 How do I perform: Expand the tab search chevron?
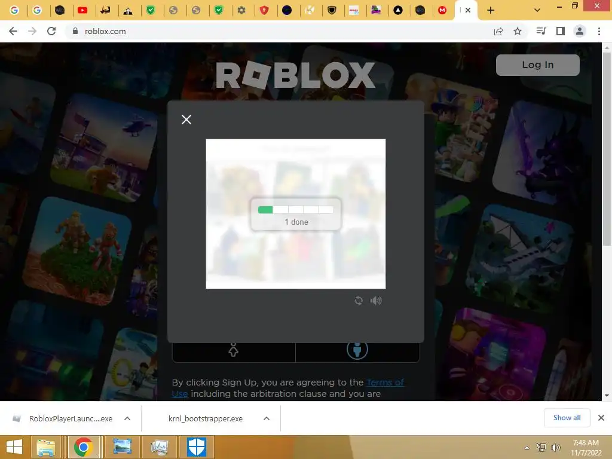pos(537,10)
